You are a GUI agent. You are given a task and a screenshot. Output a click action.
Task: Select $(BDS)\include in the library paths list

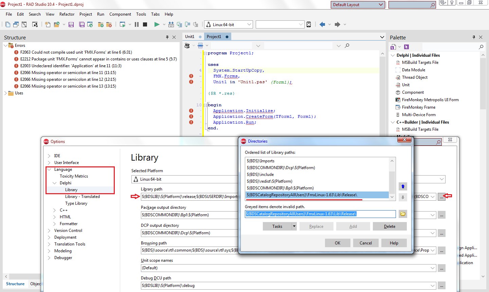pos(260,175)
